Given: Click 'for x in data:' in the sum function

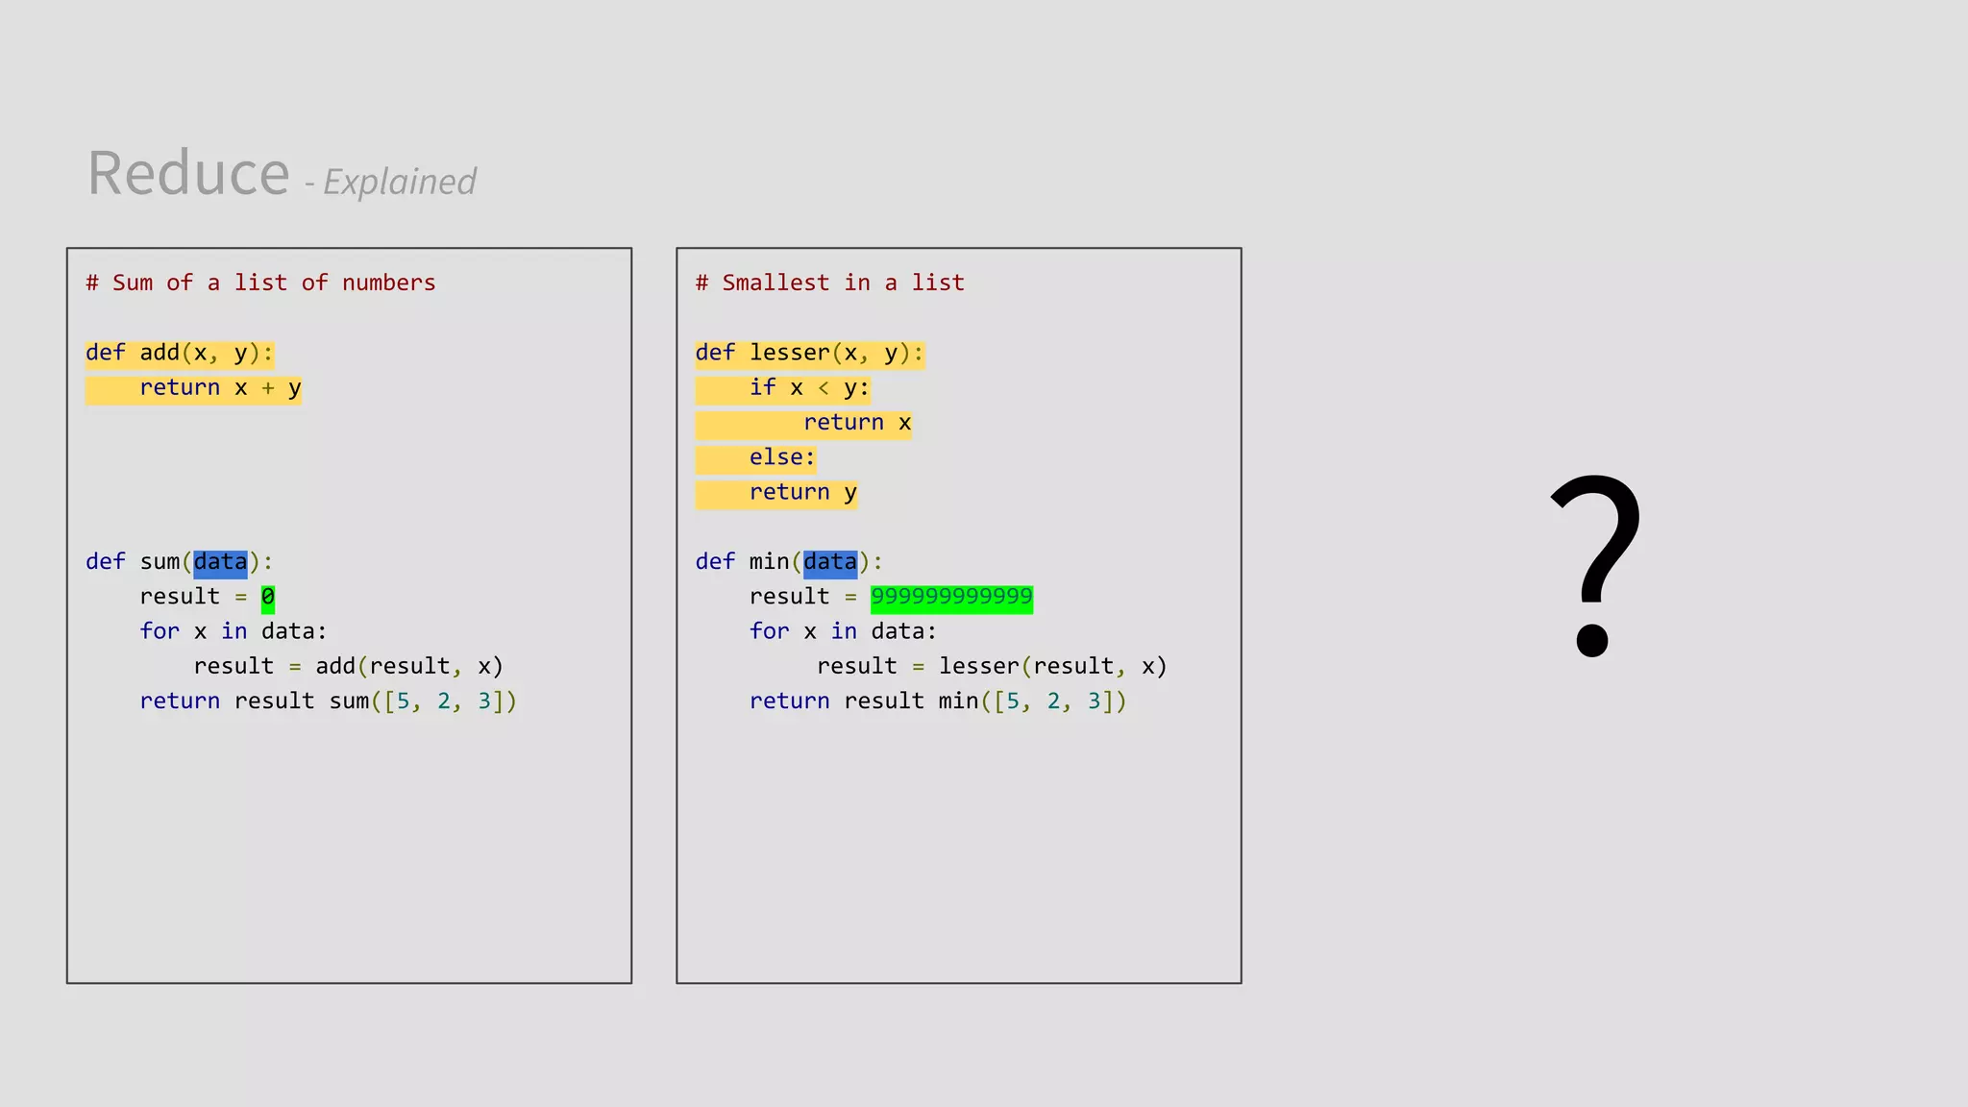Looking at the screenshot, I should [234, 631].
